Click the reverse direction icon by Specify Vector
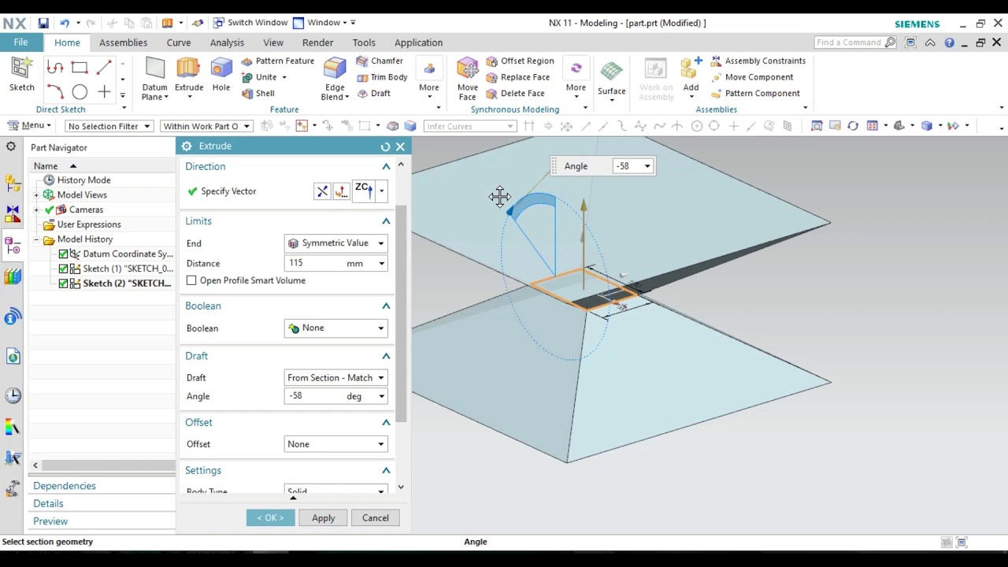1008x567 pixels. (x=322, y=191)
